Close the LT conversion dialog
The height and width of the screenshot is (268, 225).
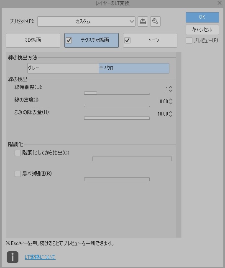[219, 3]
